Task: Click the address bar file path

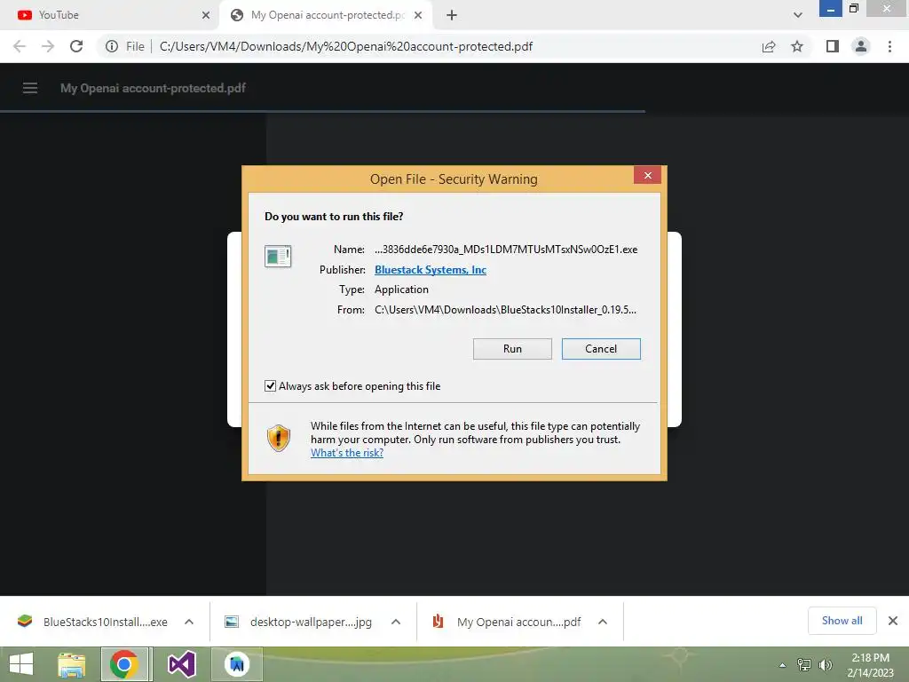Action: [x=346, y=46]
